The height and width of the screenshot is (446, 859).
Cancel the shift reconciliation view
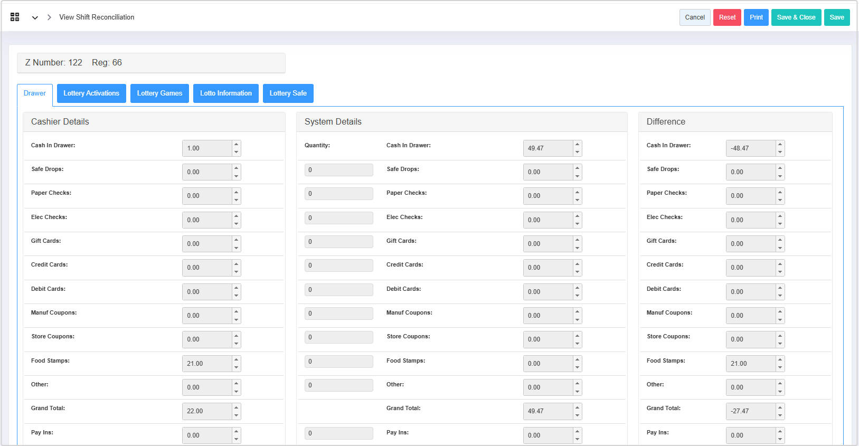[695, 17]
